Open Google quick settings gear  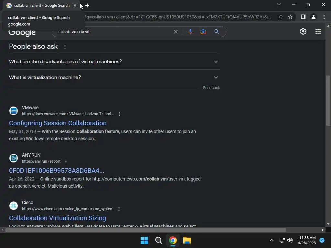(303, 31)
